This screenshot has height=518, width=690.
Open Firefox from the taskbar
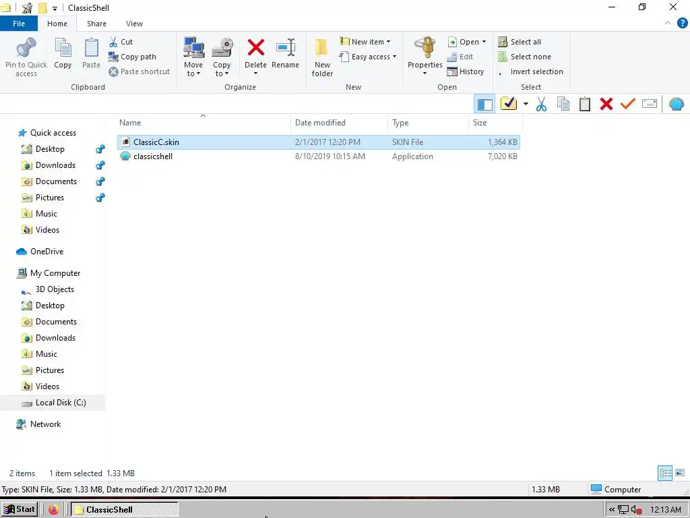pyautogui.click(x=54, y=510)
